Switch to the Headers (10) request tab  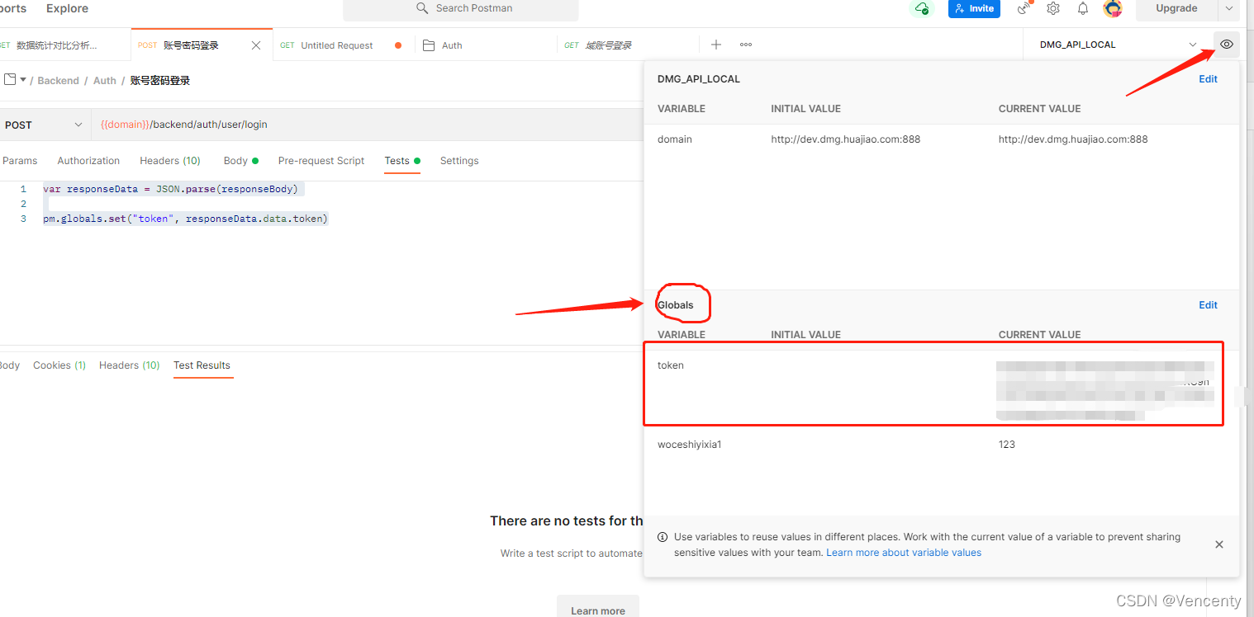pyautogui.click(x=170, y=161)
